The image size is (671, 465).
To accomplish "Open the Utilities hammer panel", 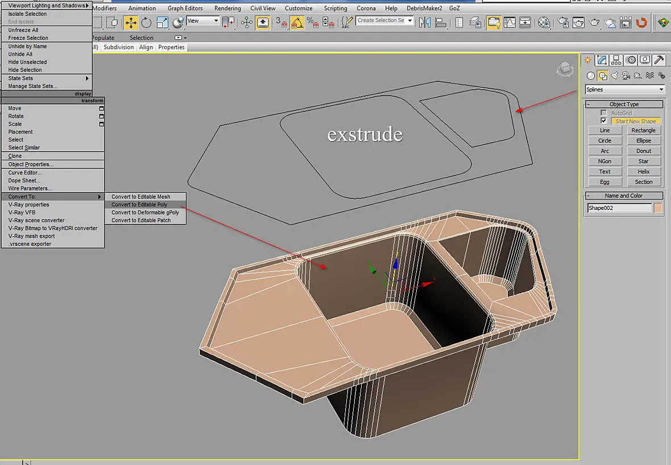I will pos(659,60).
